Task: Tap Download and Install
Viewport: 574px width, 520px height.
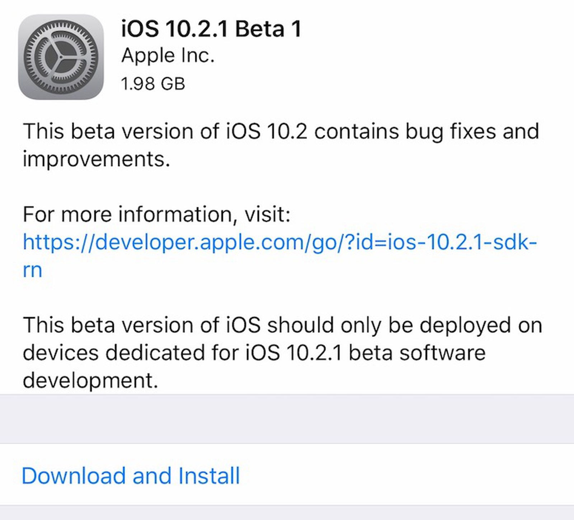Action: pyautogui.click(x=131, y=476)
